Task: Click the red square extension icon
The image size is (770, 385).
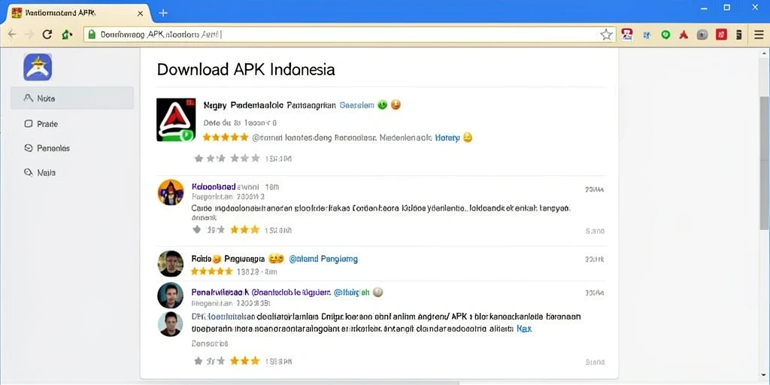Action: [x=721, y=35]
